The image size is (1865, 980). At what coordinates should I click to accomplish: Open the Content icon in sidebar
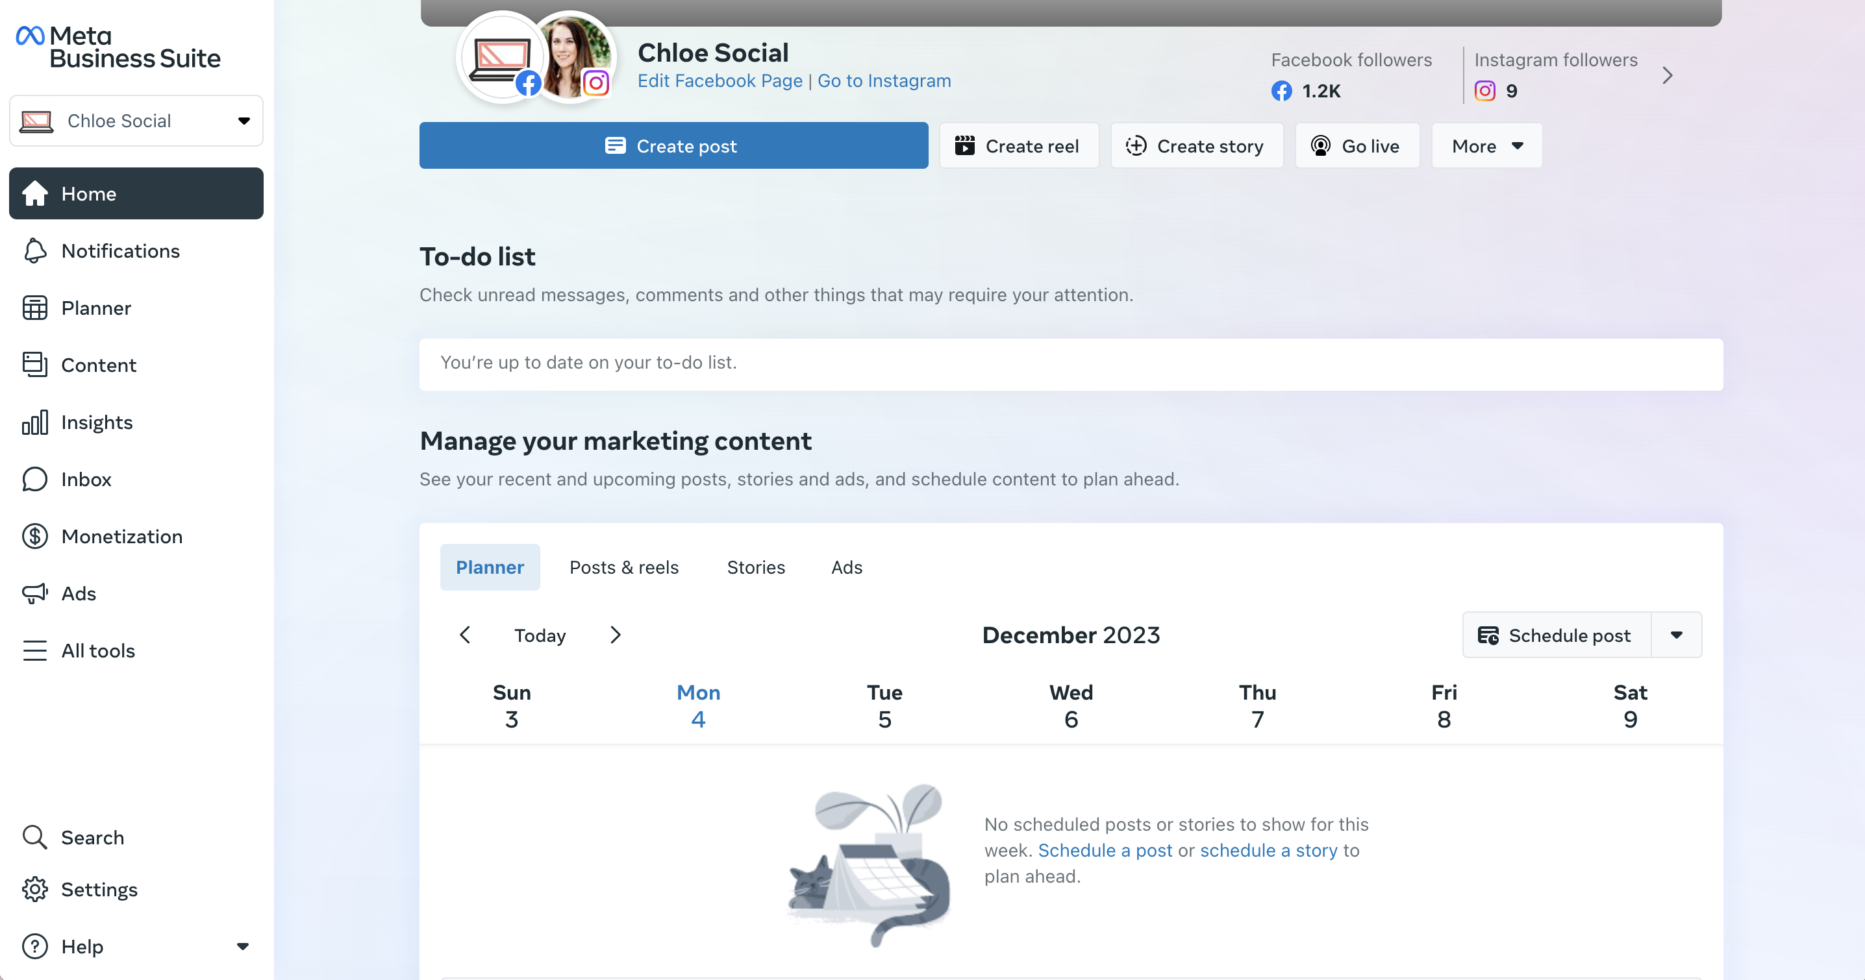click(35, 365)
